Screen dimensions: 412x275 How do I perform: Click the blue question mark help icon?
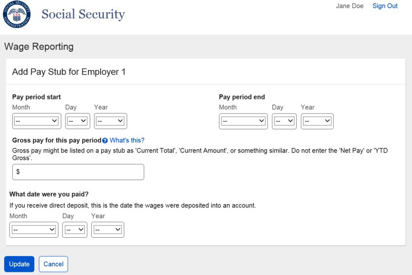[105, 141]
